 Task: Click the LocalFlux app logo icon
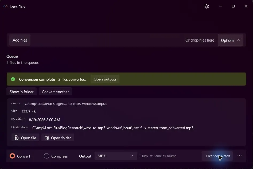(x=5, y=7)
